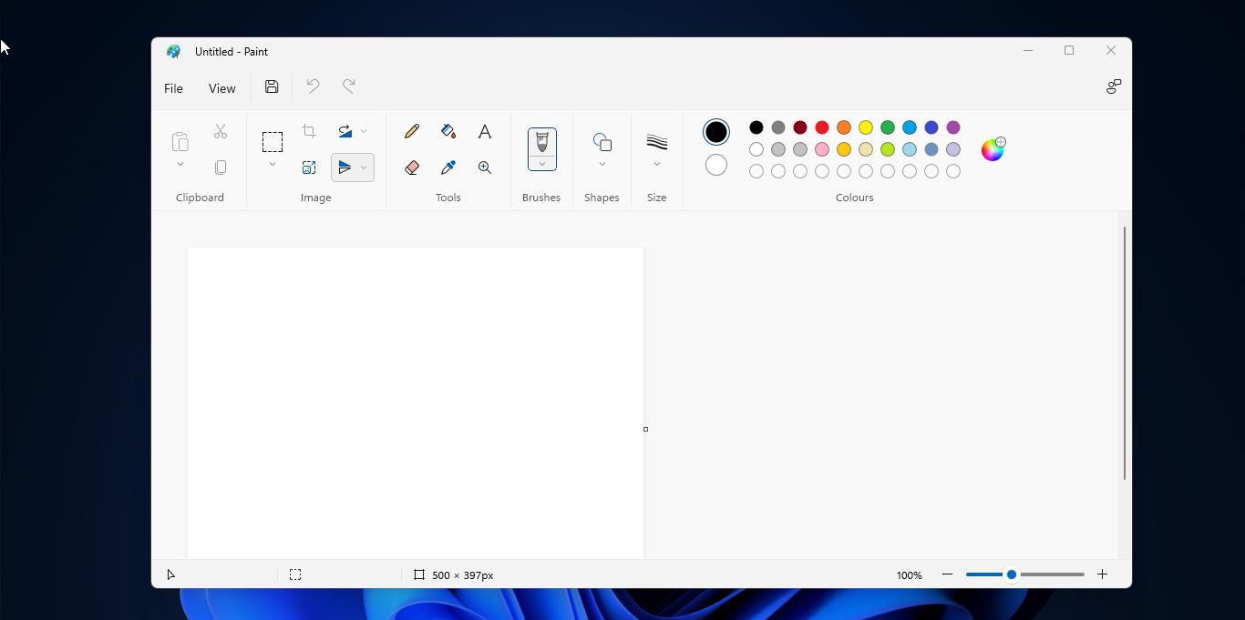Expand the Paste options chevron

point(180,165)
